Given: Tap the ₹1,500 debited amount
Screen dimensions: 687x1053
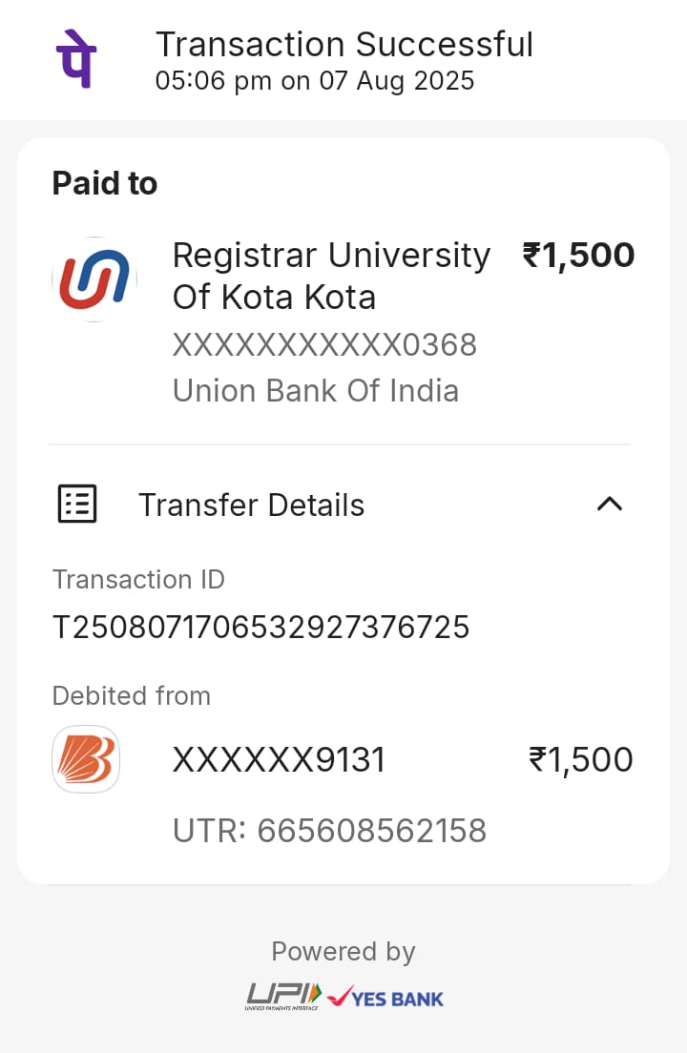Looking at the screenshot, I should coord(581,760).
